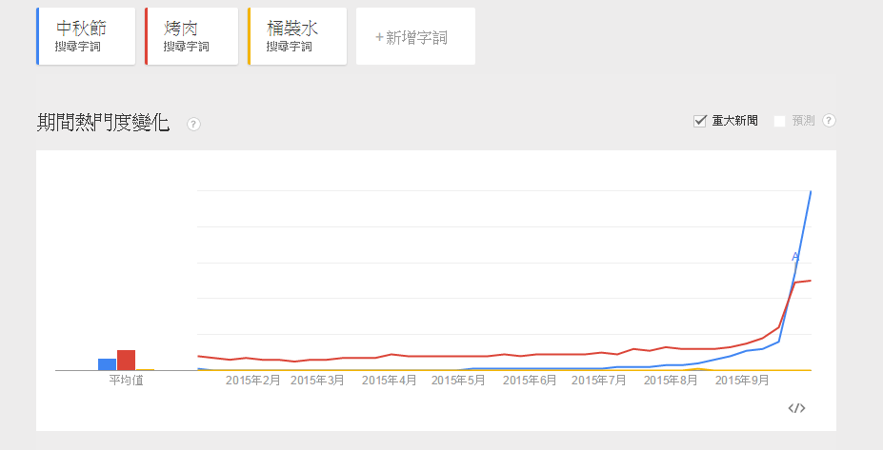Click the 重大新聞 label
The image size is (883, 450).
click(734, 121)
